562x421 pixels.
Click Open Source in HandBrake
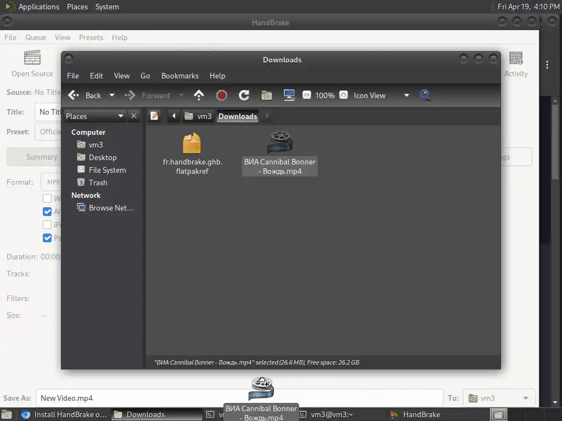(x=32, y=64)
